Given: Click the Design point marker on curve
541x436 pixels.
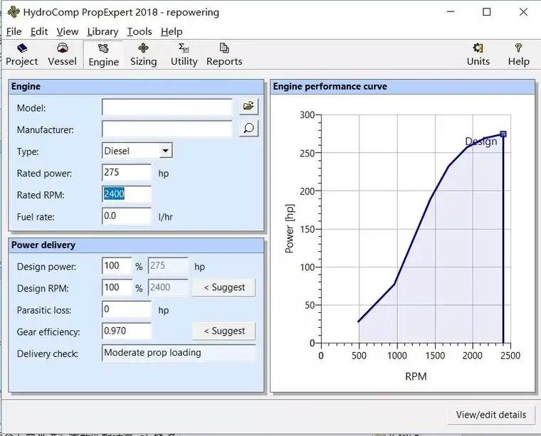Looking at the screenshot, I should coord(503,134).
